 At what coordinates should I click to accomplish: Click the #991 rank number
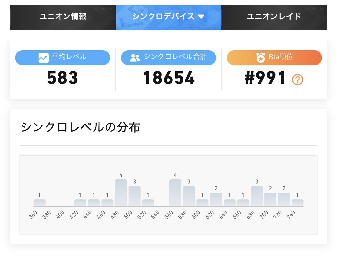point(265,78)
